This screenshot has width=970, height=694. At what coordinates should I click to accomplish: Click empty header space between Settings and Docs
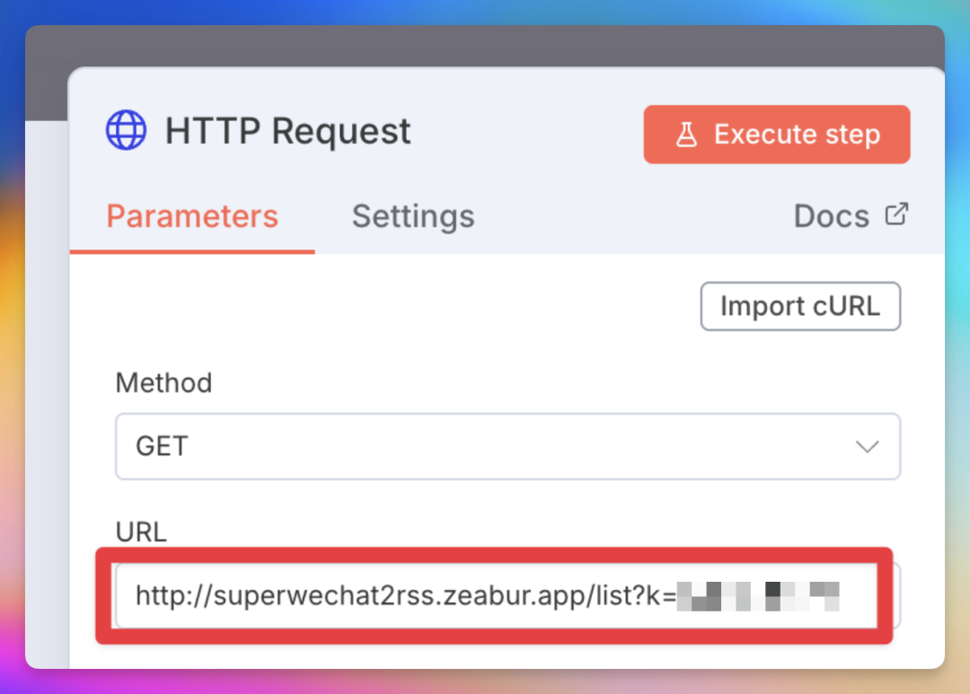[x=629, y=216]
